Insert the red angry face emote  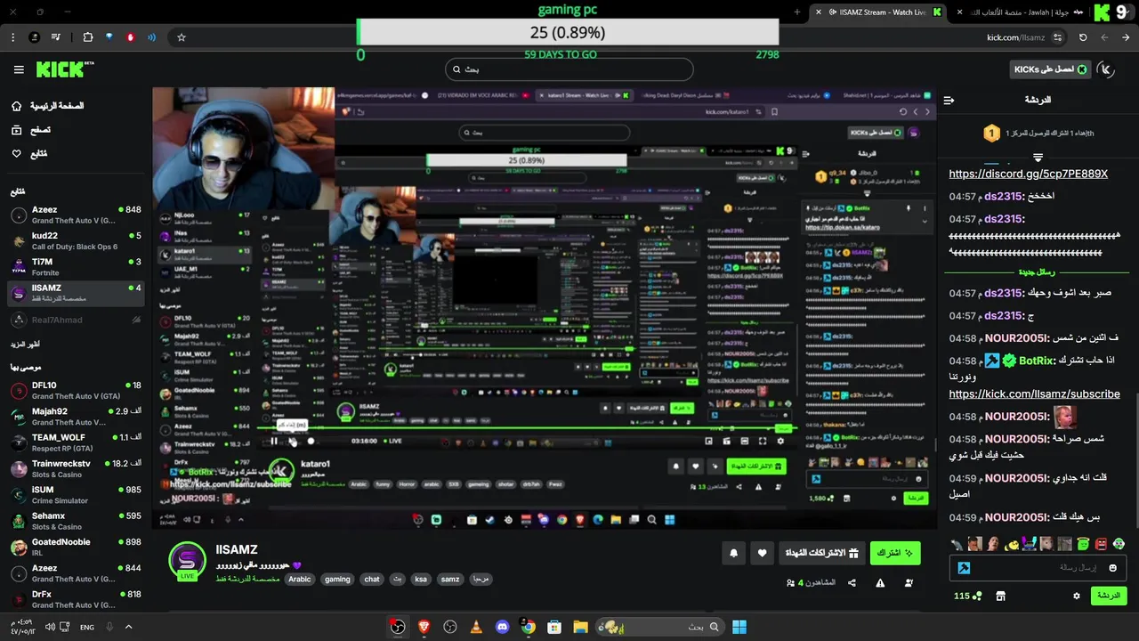1101,543
